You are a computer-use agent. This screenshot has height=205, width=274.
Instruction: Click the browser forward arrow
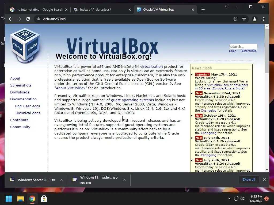point(19,19)
